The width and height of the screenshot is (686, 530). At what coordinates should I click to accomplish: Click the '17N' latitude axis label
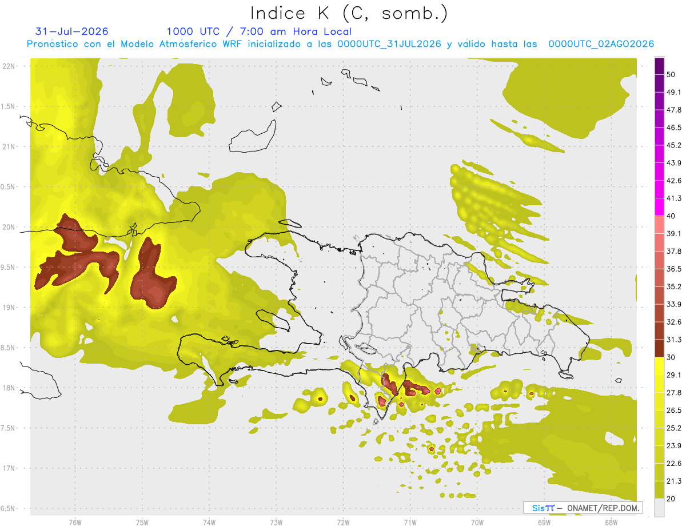click(x=9, y=468)
